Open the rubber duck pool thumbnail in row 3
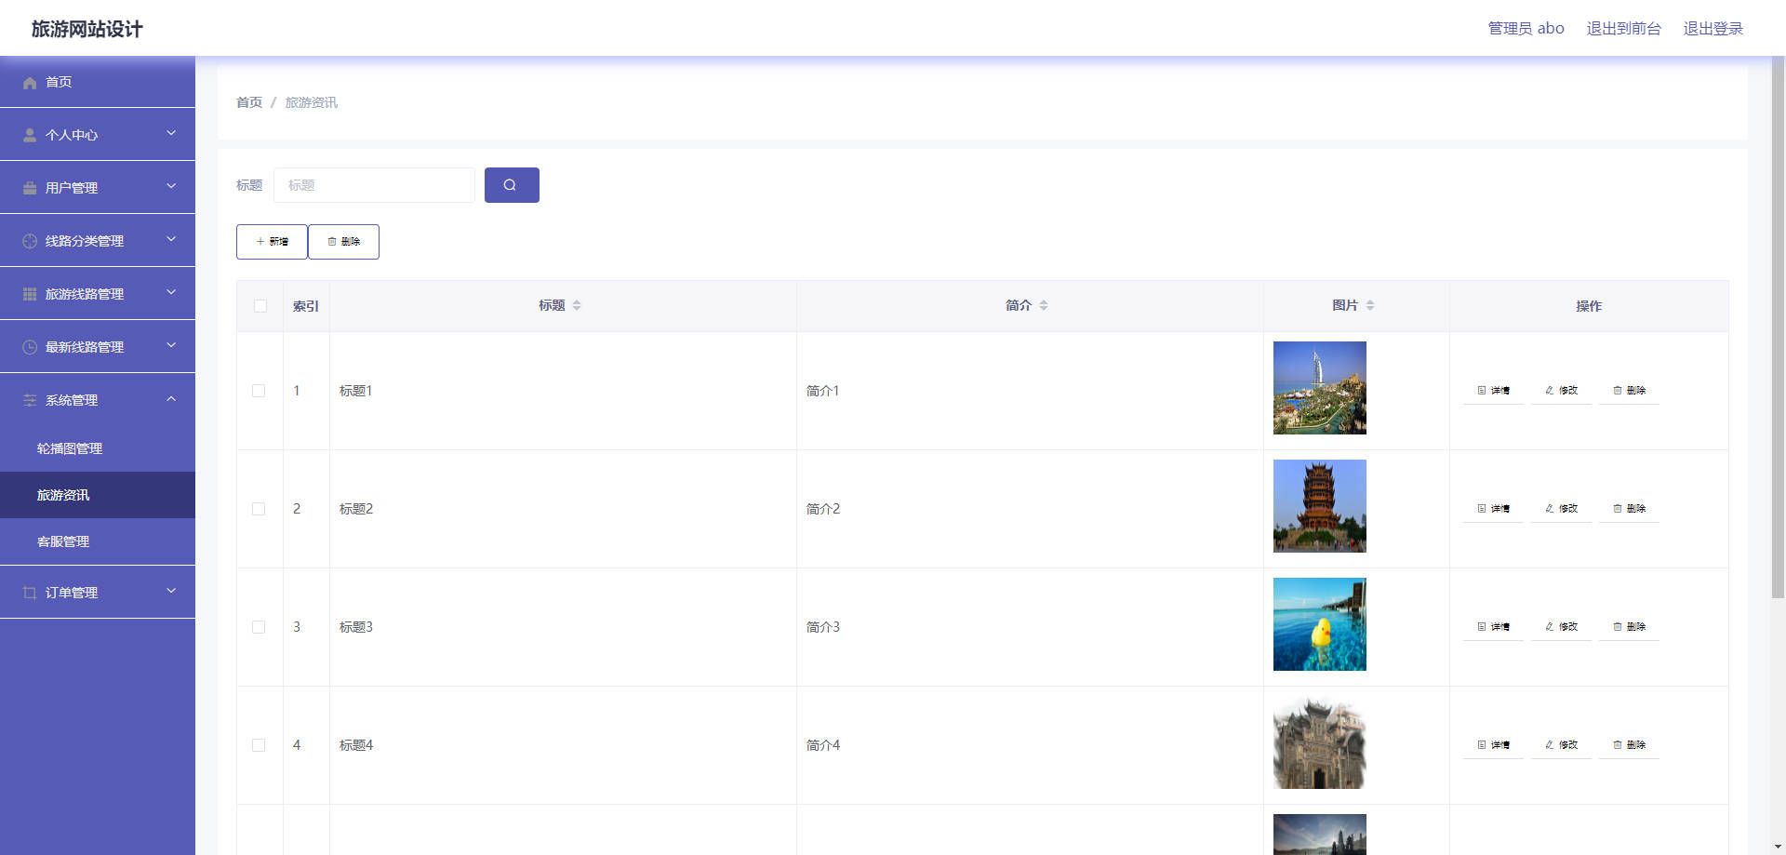1786x855 pixels. (1319, 624)
